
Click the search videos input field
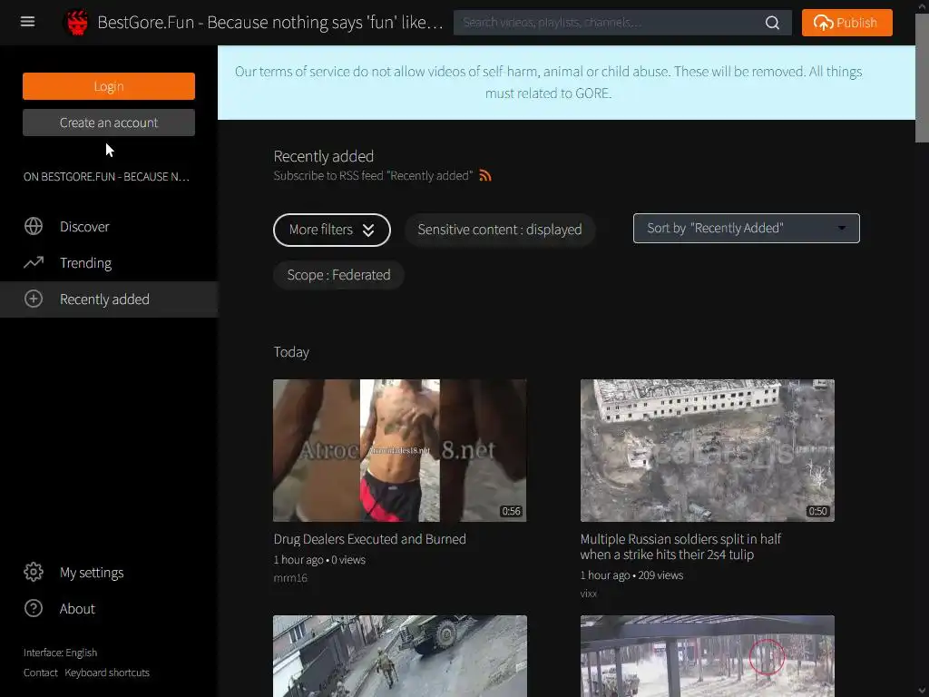click(x=609, y=23)
